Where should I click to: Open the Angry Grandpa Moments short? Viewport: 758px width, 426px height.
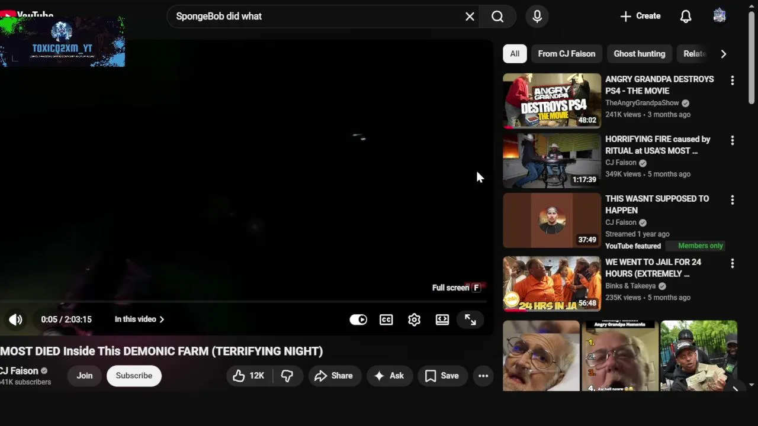click(620, 356)
